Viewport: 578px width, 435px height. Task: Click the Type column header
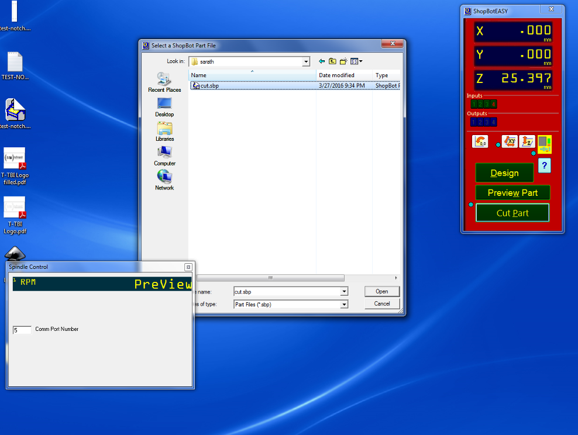[386, 75]
